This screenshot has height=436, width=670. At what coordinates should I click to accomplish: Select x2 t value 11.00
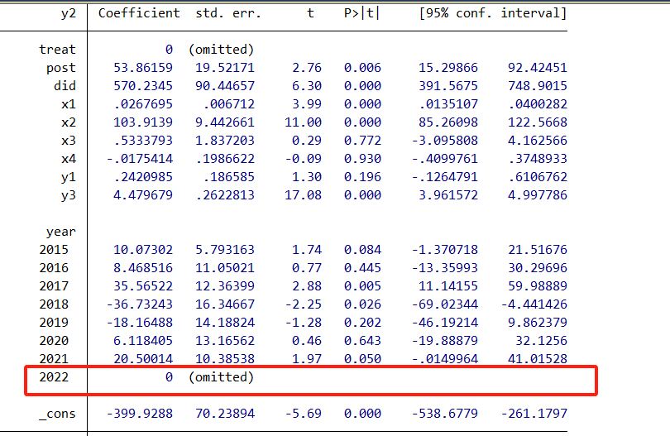pyautogui.click(x=303, y=122)
